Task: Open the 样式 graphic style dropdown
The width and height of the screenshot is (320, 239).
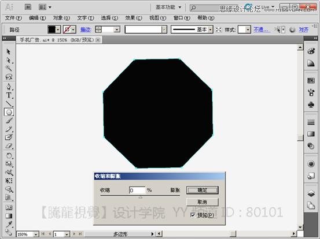Action: point(248,29)
